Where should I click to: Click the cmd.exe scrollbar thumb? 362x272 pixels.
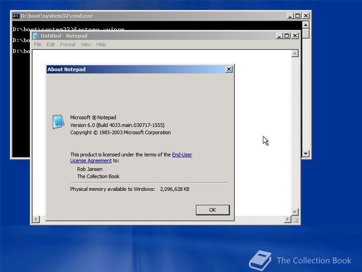pos(306,34)
